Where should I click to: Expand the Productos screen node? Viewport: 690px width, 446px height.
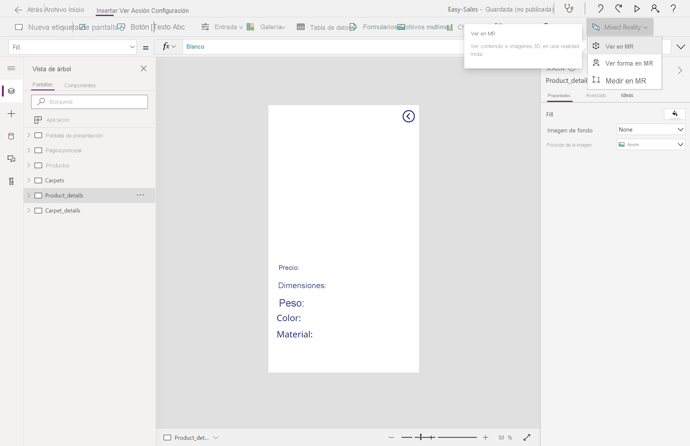[29, 165]
